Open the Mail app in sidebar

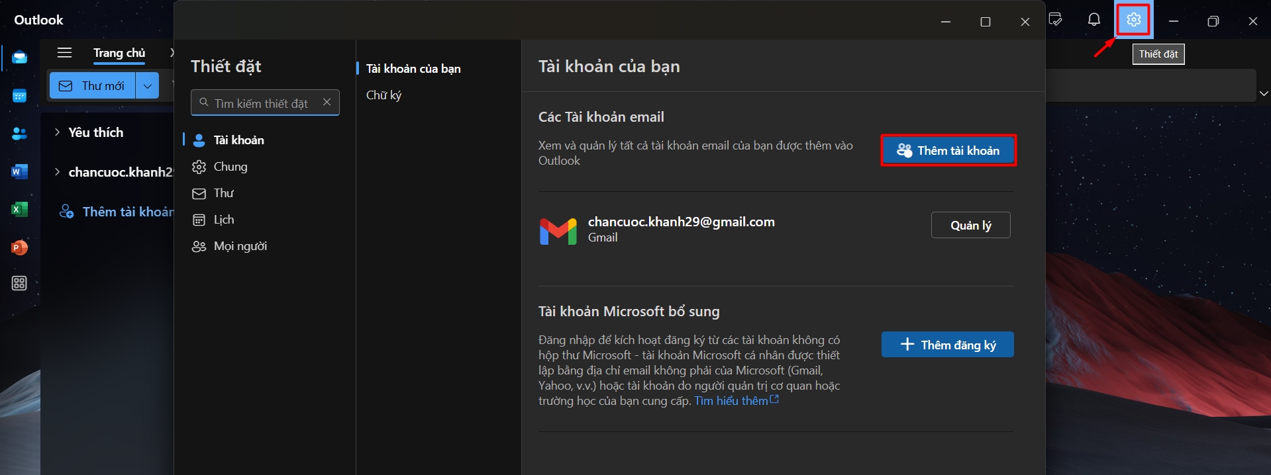click(x=19, y=58)
